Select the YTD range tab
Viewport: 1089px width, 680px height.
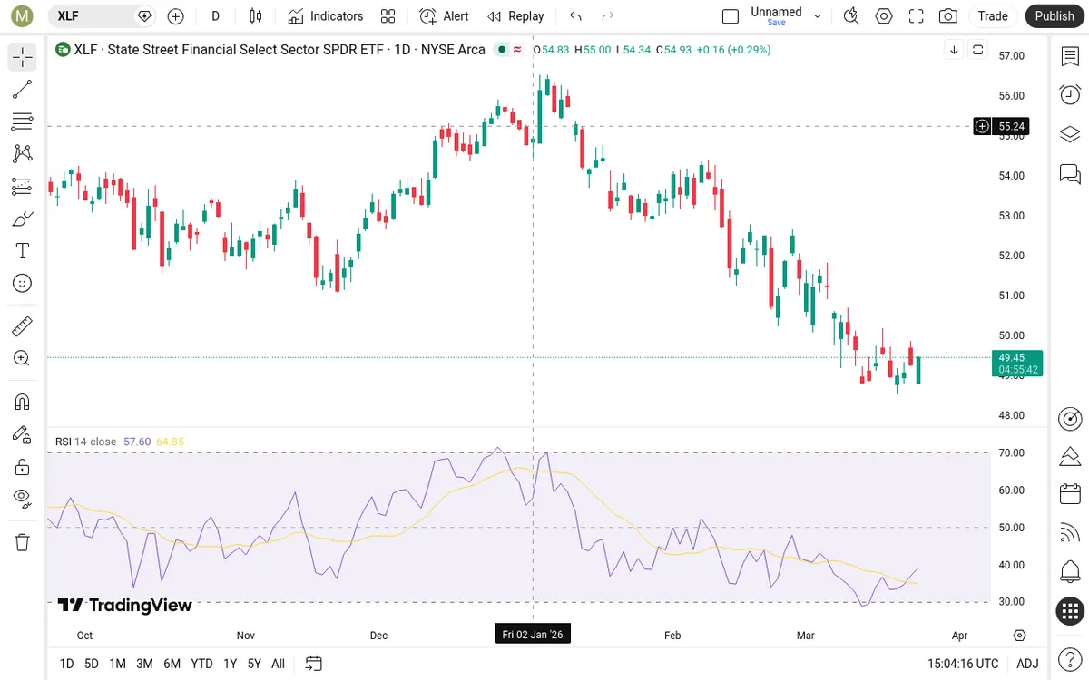[x=201, y=664]
